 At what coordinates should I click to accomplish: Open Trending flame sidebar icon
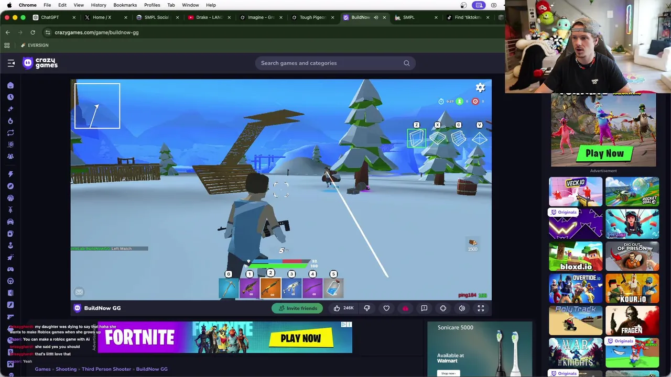point(10,121)
